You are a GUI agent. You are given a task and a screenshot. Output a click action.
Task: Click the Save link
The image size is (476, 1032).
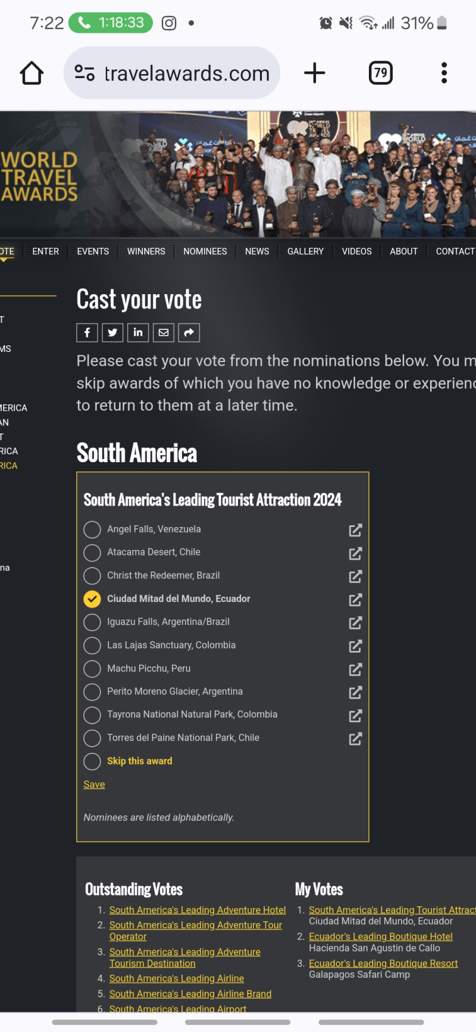pos(94,784)
